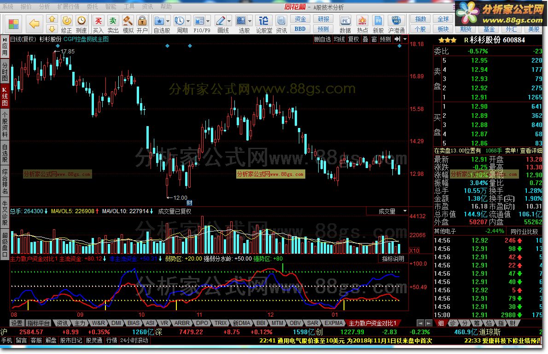548x354 pixels.
Task: Click the 选股 stock picker icon
Action: point(241,21)
